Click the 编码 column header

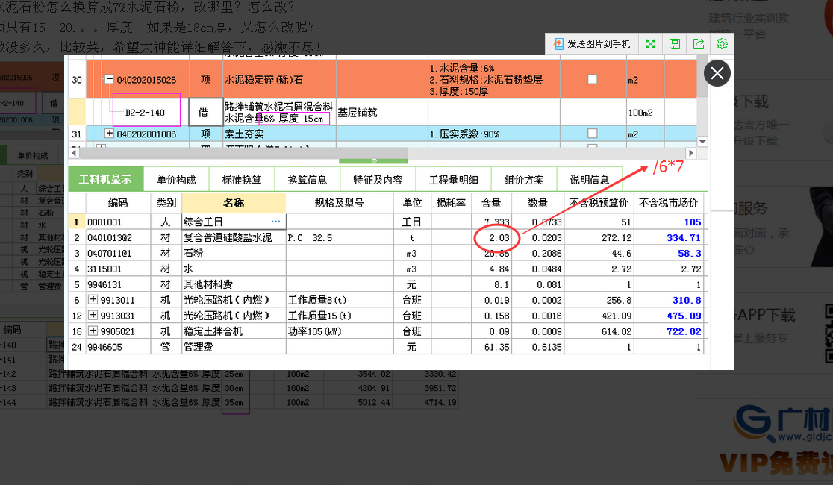click(x=118, y=203)
